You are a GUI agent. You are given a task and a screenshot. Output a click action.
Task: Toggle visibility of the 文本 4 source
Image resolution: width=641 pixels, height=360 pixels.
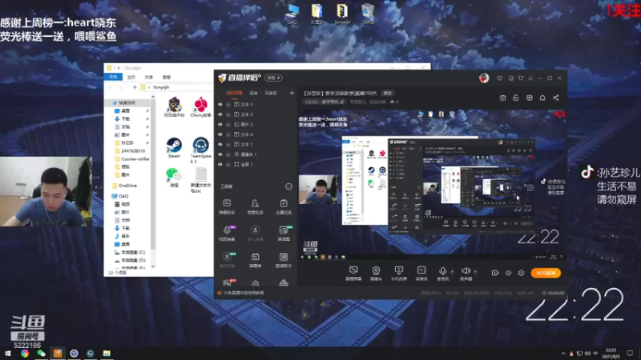(x=220, y=134)
